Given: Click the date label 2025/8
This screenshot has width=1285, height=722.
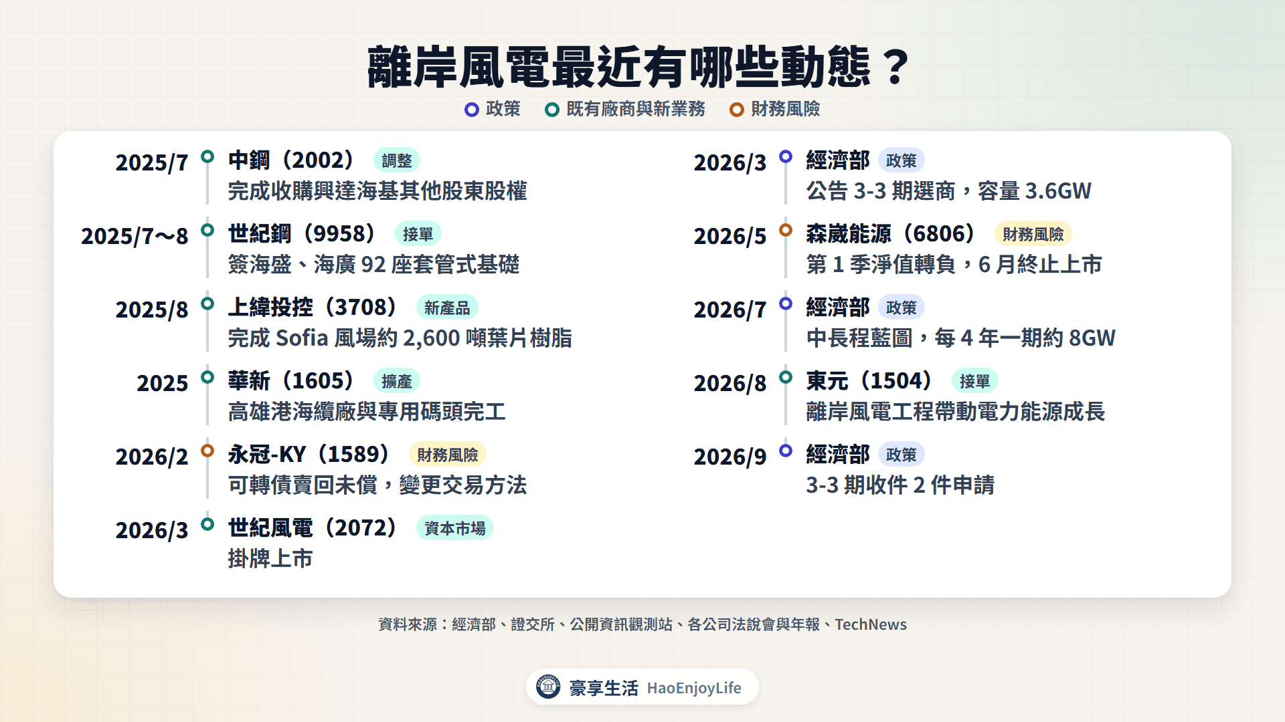Looking at the screenshot, I should (x=152, y=310).
